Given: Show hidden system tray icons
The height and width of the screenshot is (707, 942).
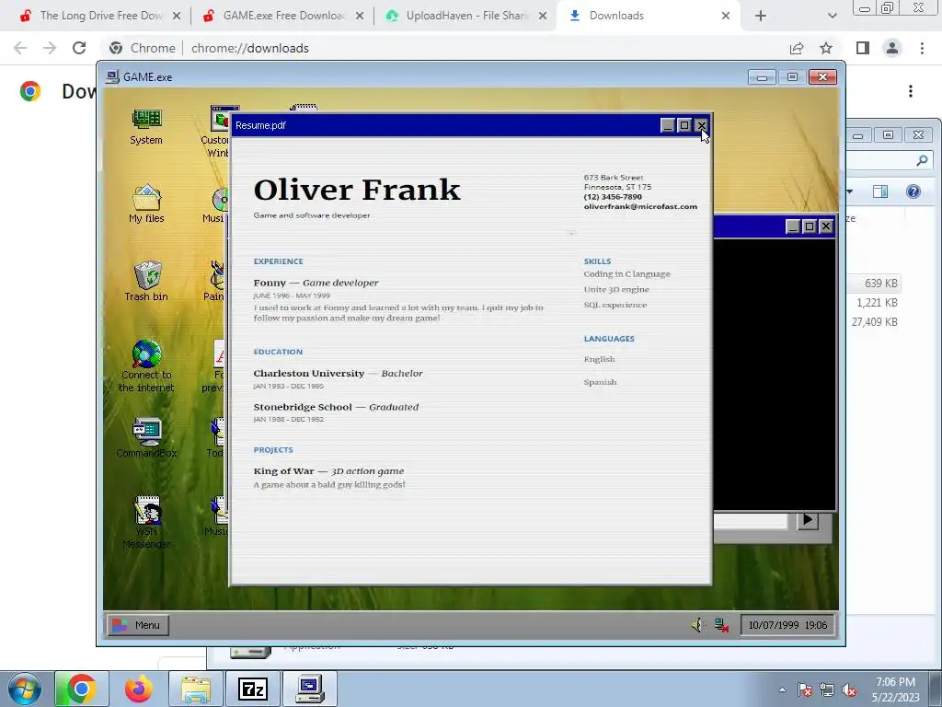Looking at the screenshot, I should tap(782, 690).
